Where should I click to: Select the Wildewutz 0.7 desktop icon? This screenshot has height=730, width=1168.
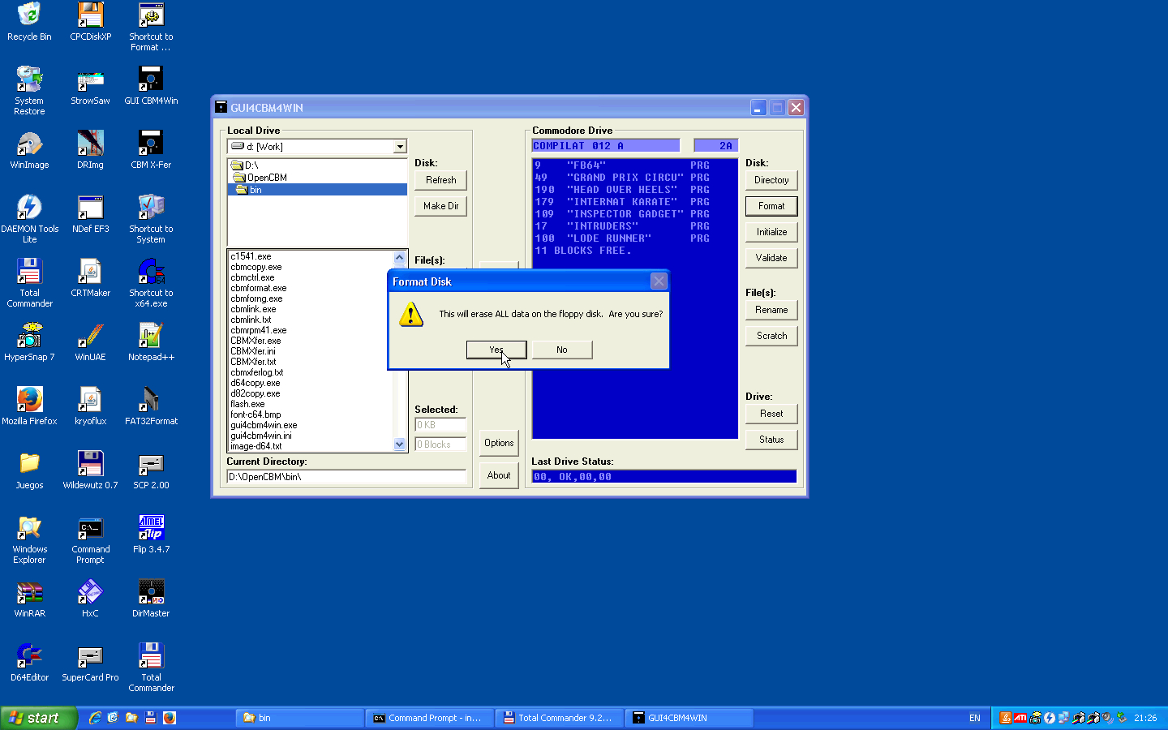[x=90, y=470]
